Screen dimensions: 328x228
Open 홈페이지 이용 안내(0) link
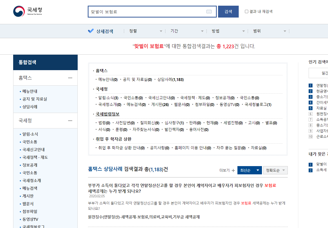193,148
